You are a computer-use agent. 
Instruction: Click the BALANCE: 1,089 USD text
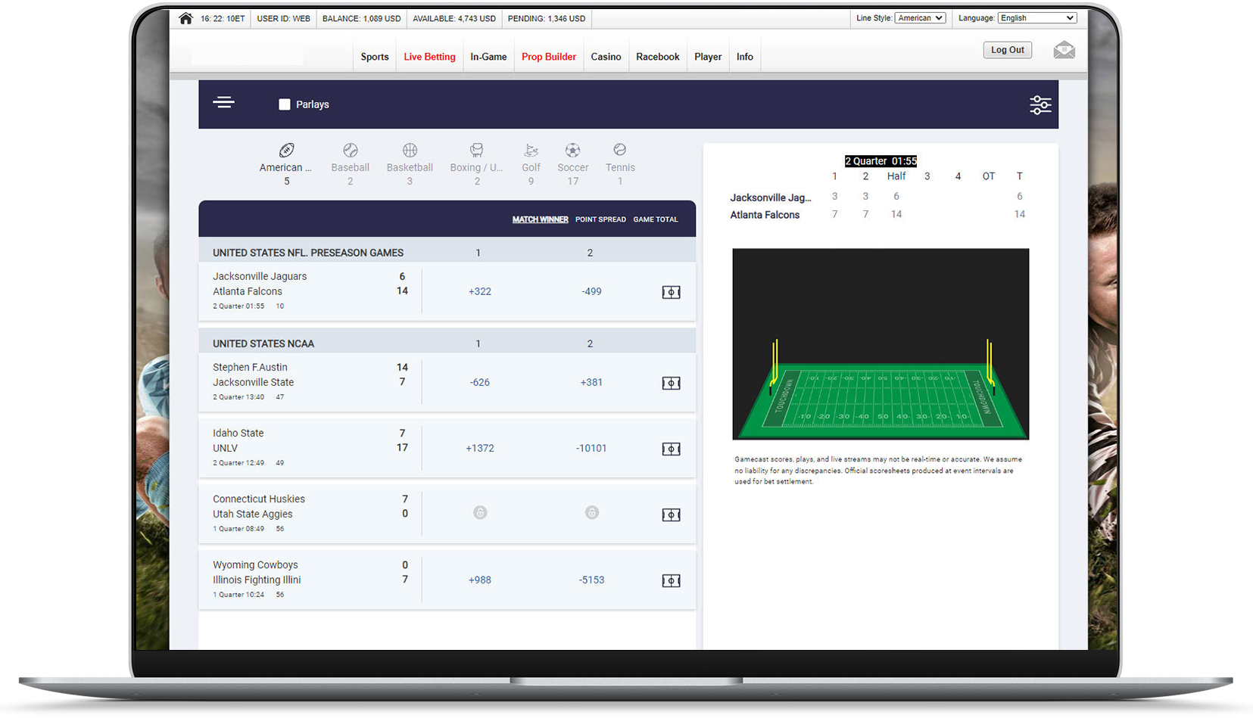tap(362, 18)
